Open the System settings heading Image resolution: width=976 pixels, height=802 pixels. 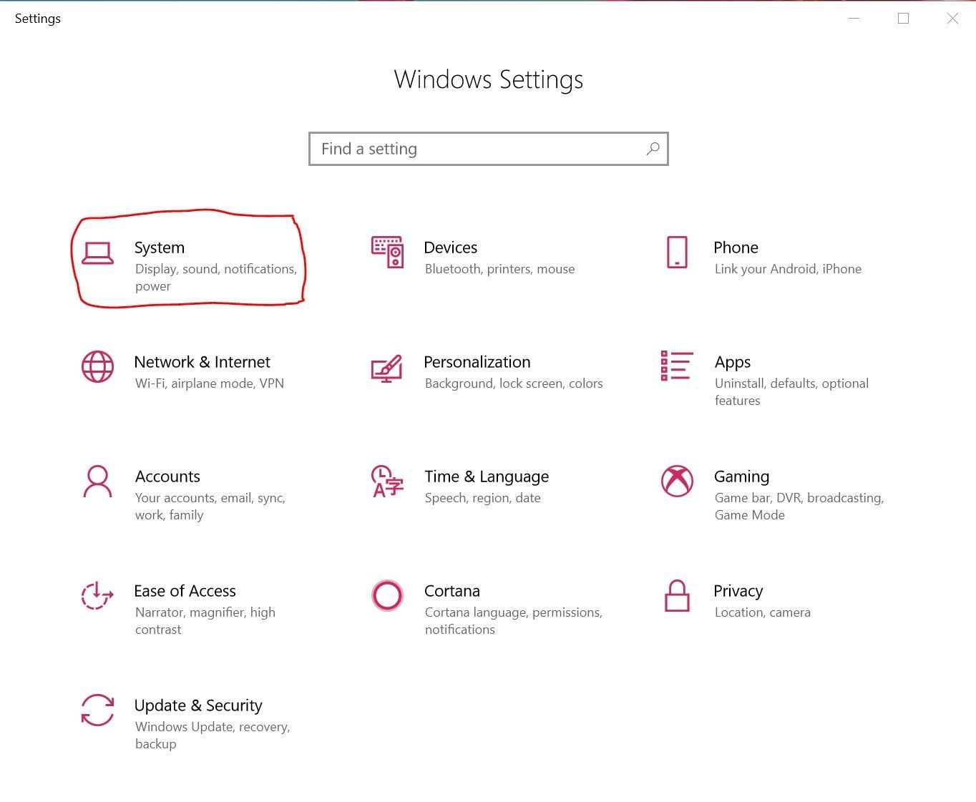tap(160, 248)
